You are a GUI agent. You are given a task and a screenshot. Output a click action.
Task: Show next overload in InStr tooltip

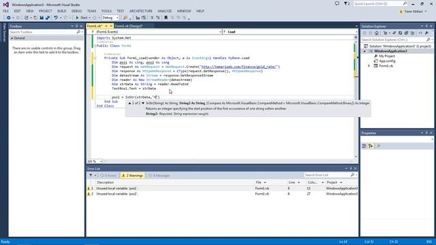click(x=143, y=103)
